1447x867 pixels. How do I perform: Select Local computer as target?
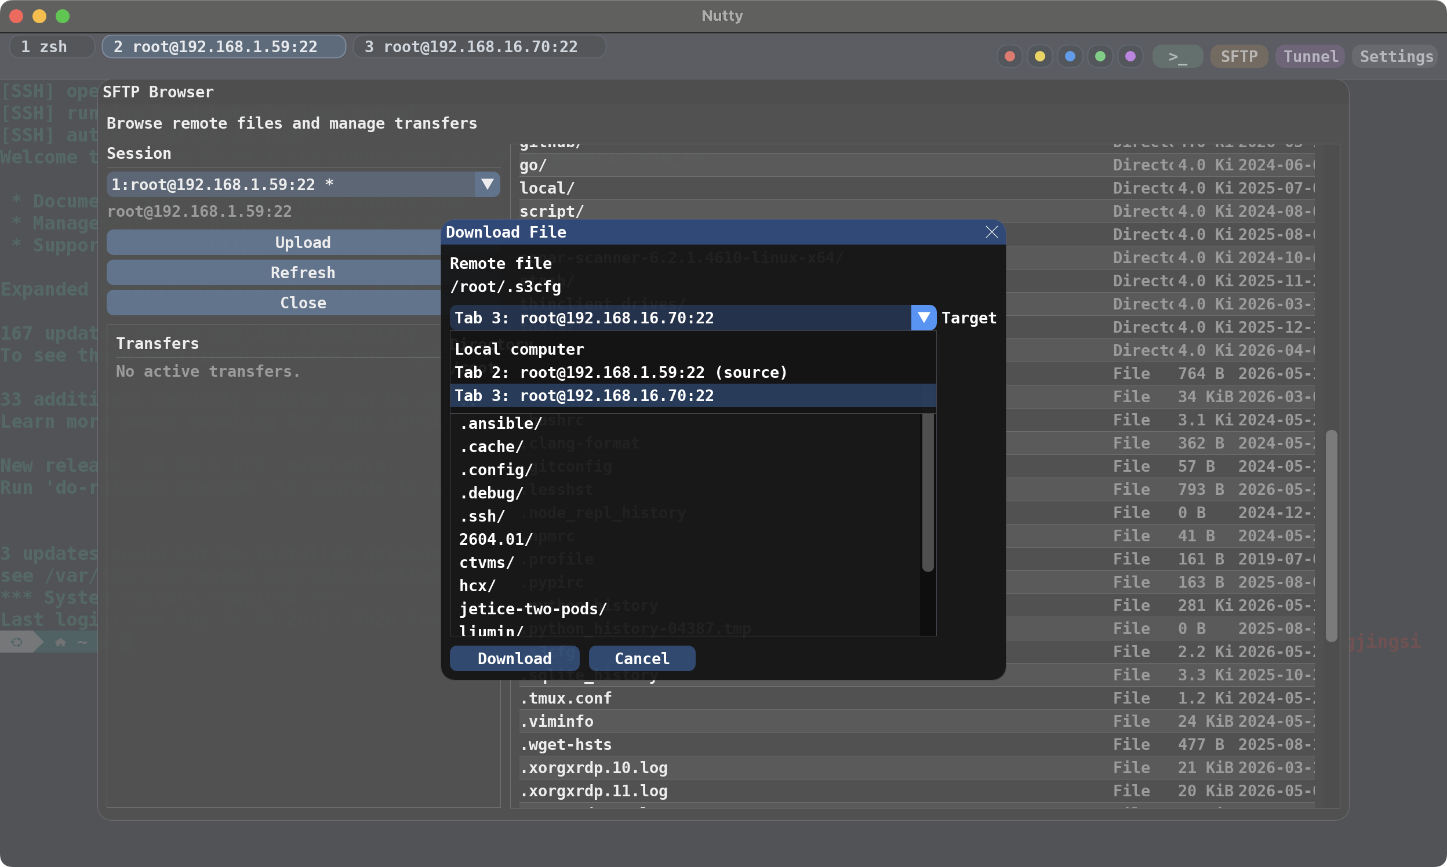[x=693, y=349]
